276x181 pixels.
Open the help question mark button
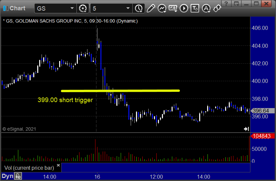[x=226, y=4]
